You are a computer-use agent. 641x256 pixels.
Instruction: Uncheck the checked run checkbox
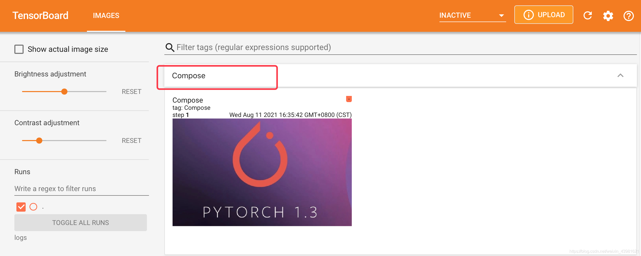point(21,207)
